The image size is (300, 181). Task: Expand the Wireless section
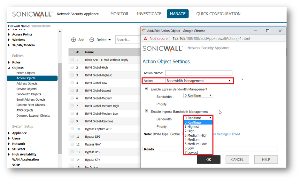click(x=9, y=40)
